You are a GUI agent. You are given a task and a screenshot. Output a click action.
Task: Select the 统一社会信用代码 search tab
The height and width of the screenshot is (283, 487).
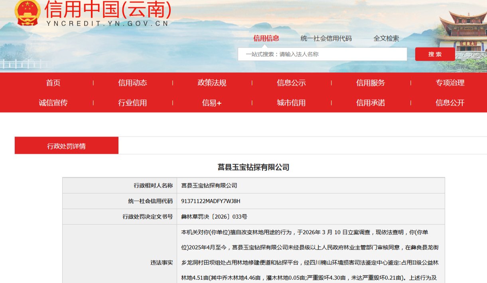326,38
